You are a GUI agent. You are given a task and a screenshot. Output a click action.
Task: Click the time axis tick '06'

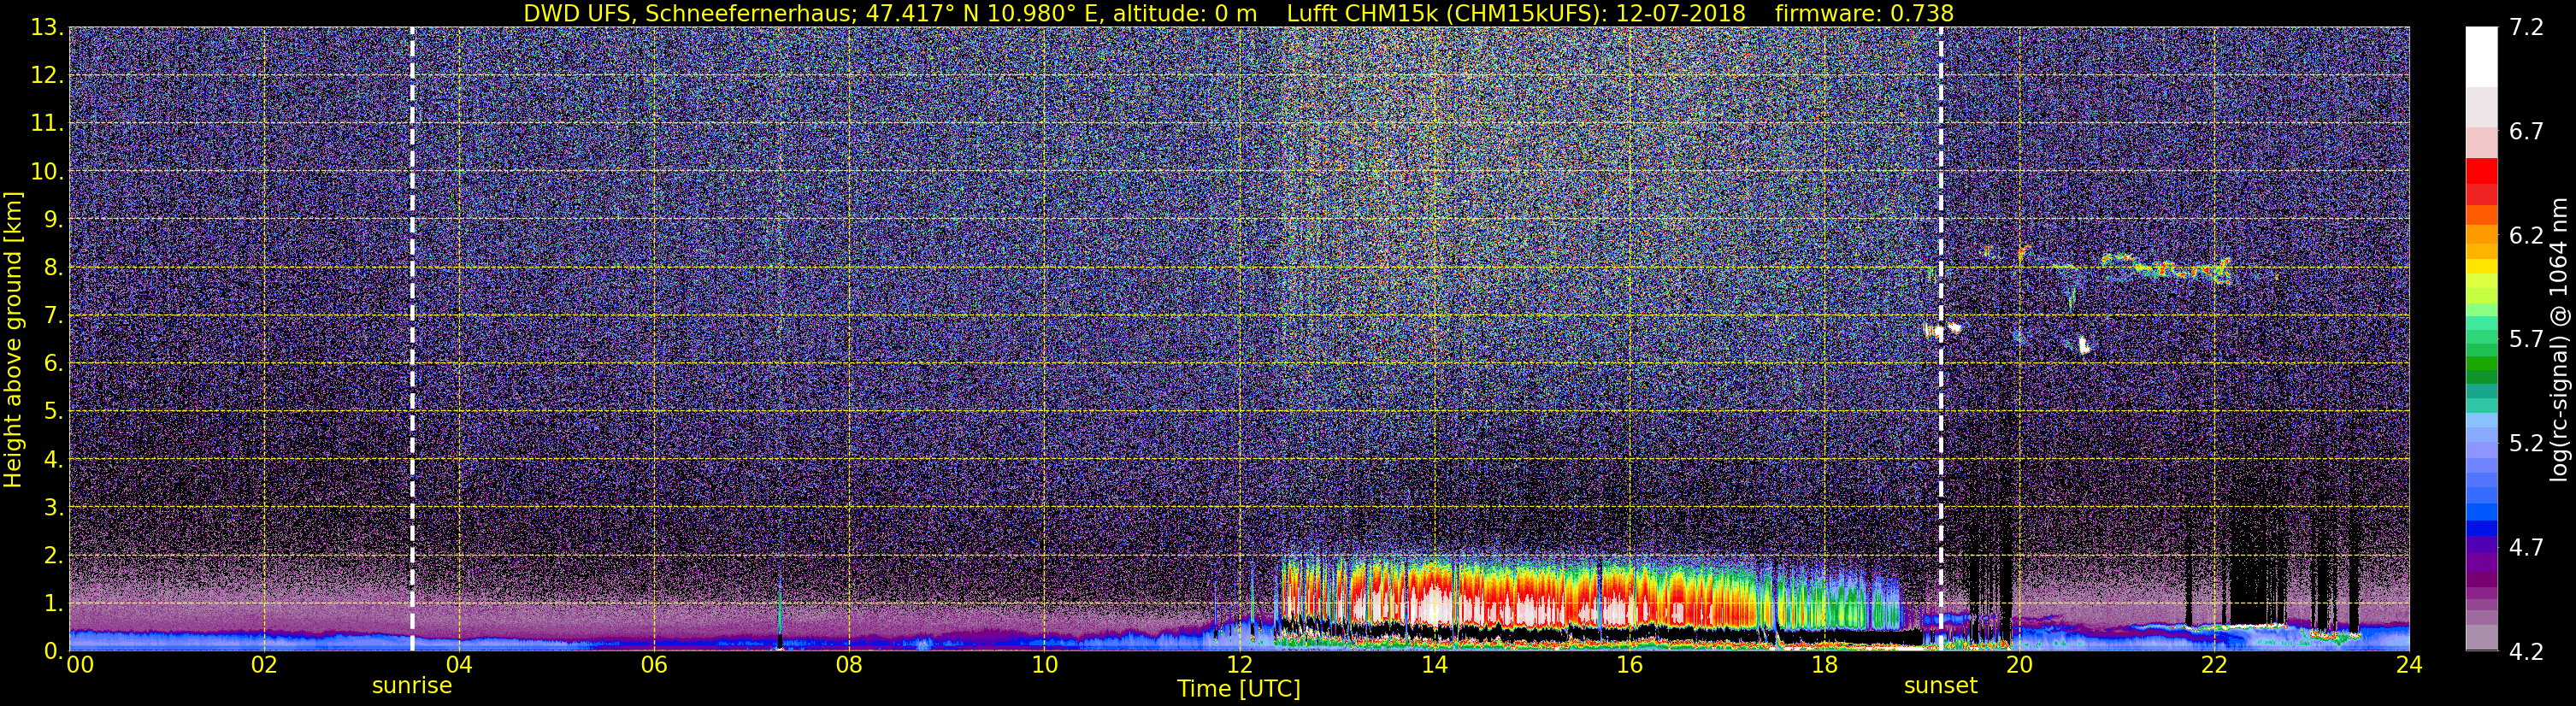coord(654,665)
